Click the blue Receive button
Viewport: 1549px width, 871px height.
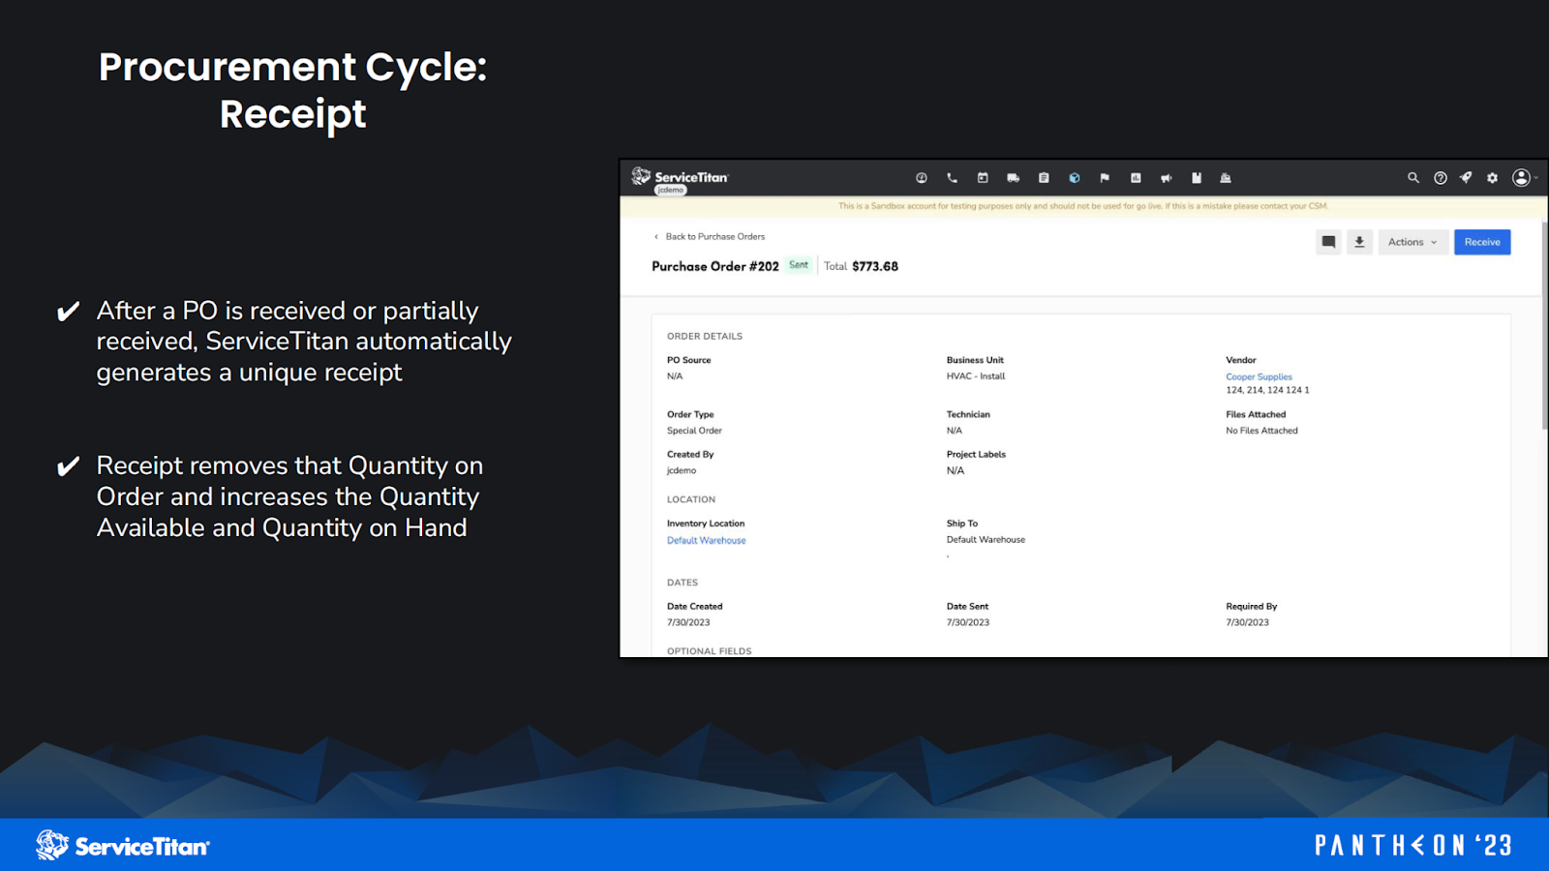(x=1482, y=242)
